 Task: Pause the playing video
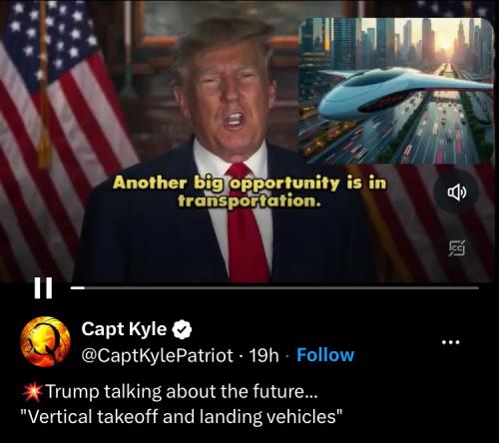click(43, 288)
